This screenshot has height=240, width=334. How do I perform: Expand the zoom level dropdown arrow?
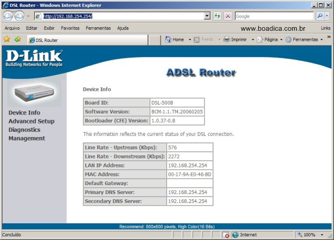point(322,235)
